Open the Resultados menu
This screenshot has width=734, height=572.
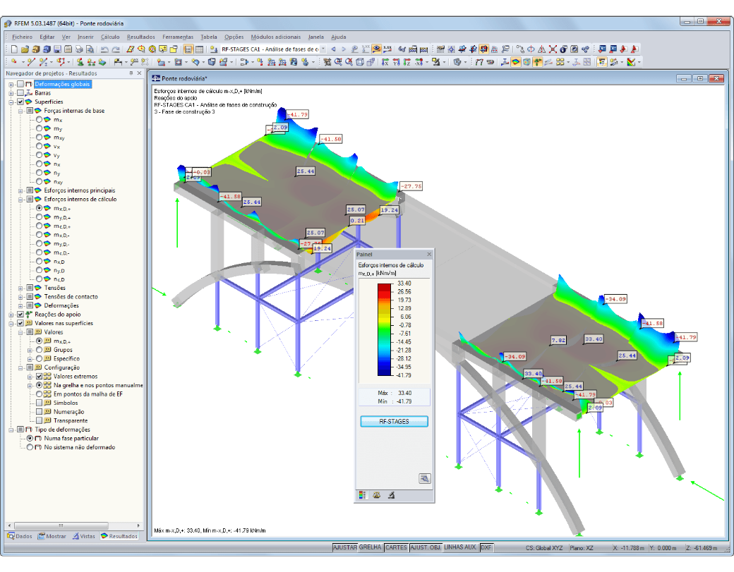pos(140,37)
